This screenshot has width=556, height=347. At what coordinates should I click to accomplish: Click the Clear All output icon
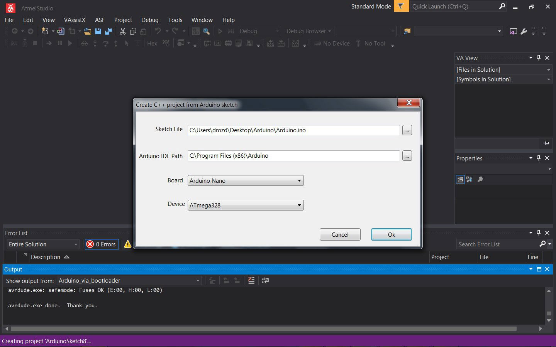pos(251,280)
